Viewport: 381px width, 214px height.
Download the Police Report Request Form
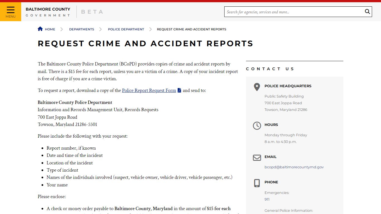[149, 90]
